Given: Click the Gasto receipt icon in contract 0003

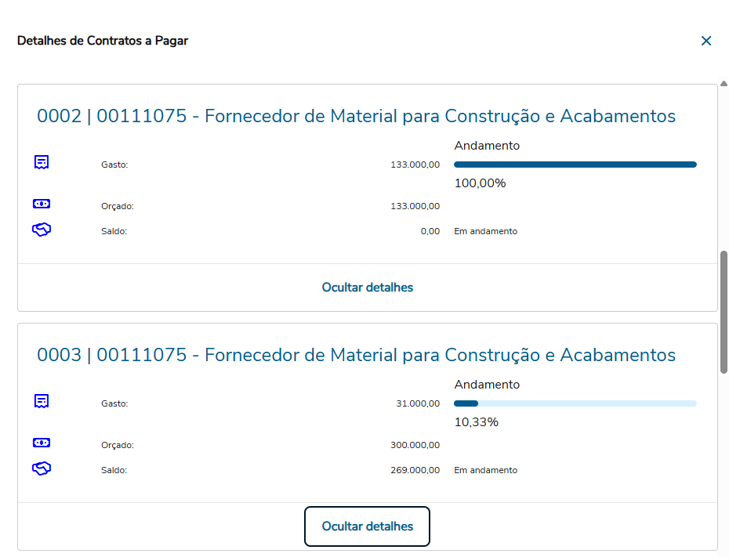Looking at the screenshot, I should pos(42,401).
